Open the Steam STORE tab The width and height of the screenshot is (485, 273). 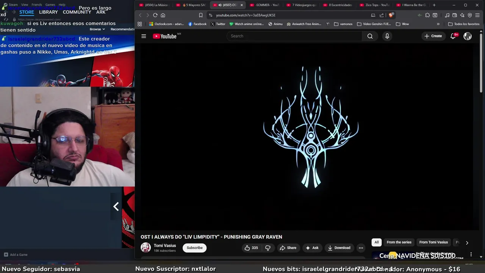27,12
